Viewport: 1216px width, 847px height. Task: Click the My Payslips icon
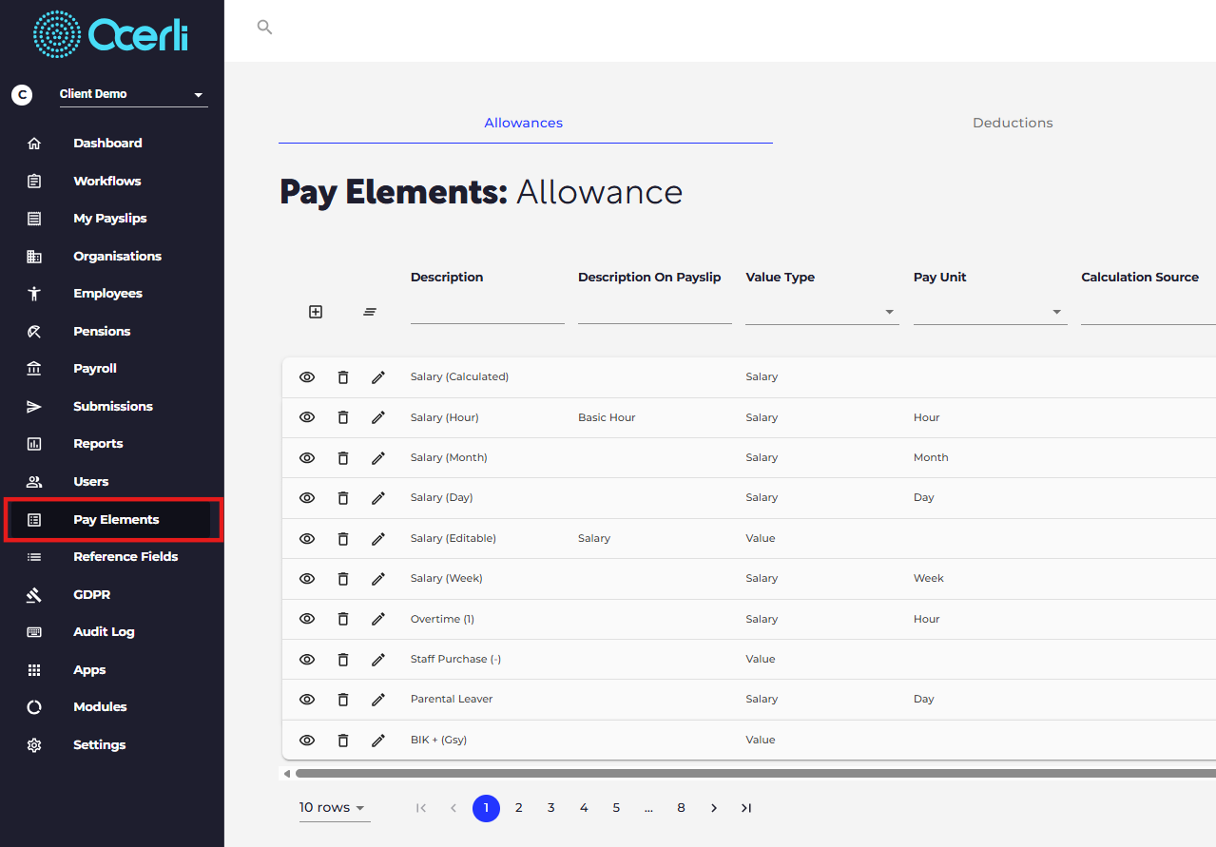tap(34, 219)
